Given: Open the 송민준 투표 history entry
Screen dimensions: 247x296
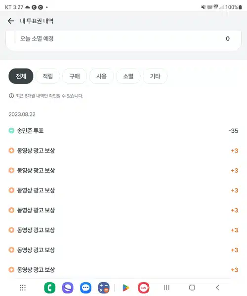Looking at the screenshot, I should (x=123, y=131).
